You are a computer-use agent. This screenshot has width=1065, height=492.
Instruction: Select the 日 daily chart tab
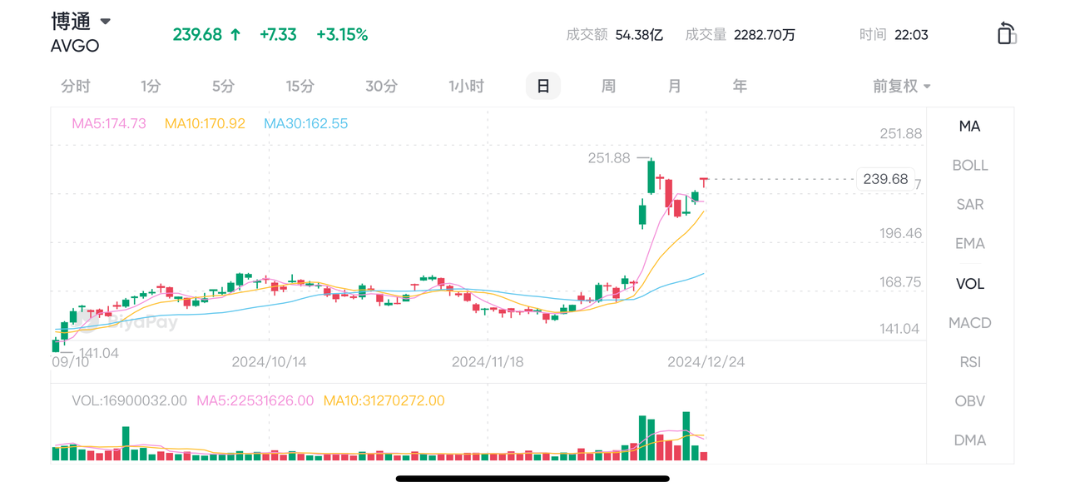tap(543, 86)
